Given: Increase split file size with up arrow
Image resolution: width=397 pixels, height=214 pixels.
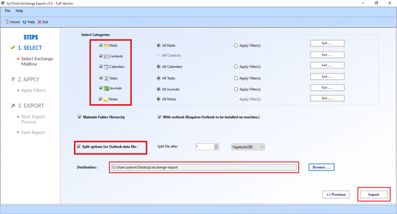Looking at the screenshot, I should (x=216, y=145).
